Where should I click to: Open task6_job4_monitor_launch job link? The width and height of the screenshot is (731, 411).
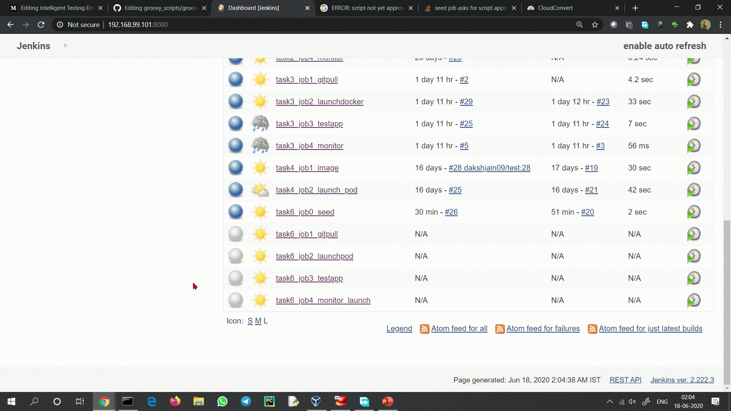pyautogui.click(x=323, y=300)
